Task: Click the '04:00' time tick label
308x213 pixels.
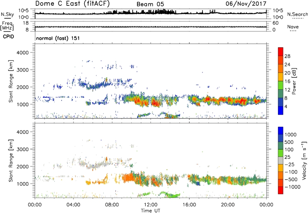Action: click(x=74, y=205)
